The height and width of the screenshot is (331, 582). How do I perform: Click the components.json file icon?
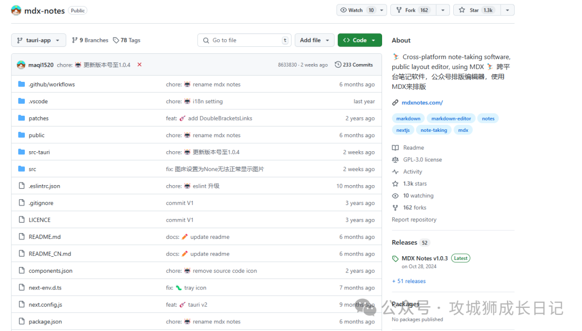coord(22,271)
